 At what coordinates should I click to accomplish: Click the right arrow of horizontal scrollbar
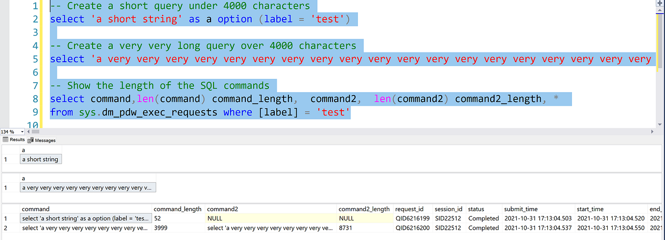(x=652, y=132)
